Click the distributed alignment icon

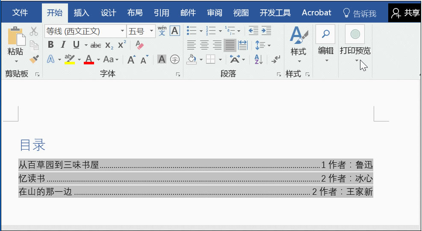[243, 45]
